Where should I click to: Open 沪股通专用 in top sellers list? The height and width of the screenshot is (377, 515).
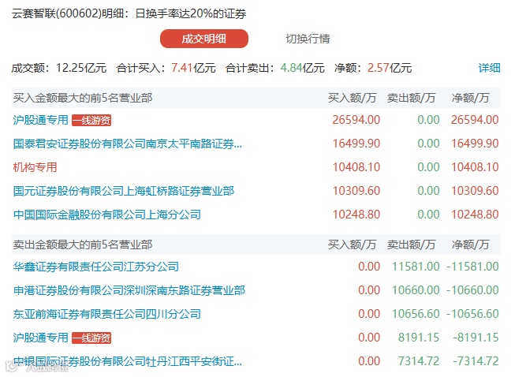(x=40, y=338)
